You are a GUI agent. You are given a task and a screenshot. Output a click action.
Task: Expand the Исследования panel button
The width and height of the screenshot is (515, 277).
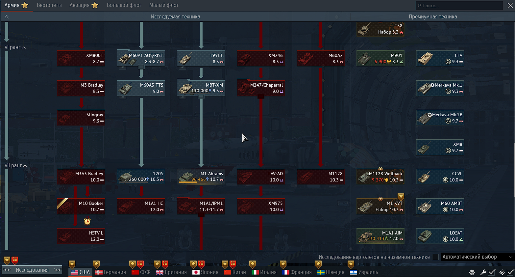(x=32, y=270)
